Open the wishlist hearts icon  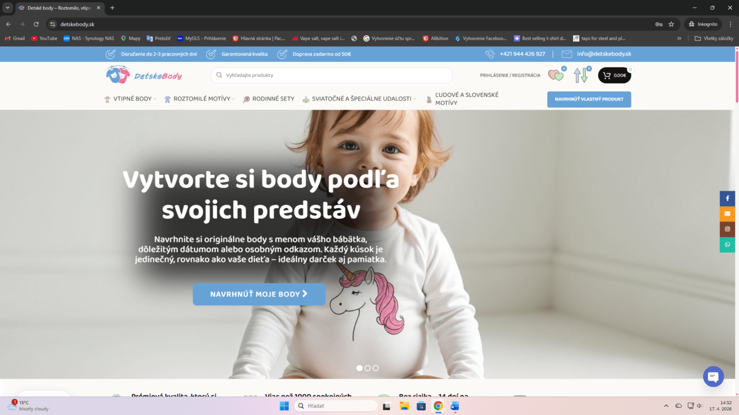coord(555,76)
